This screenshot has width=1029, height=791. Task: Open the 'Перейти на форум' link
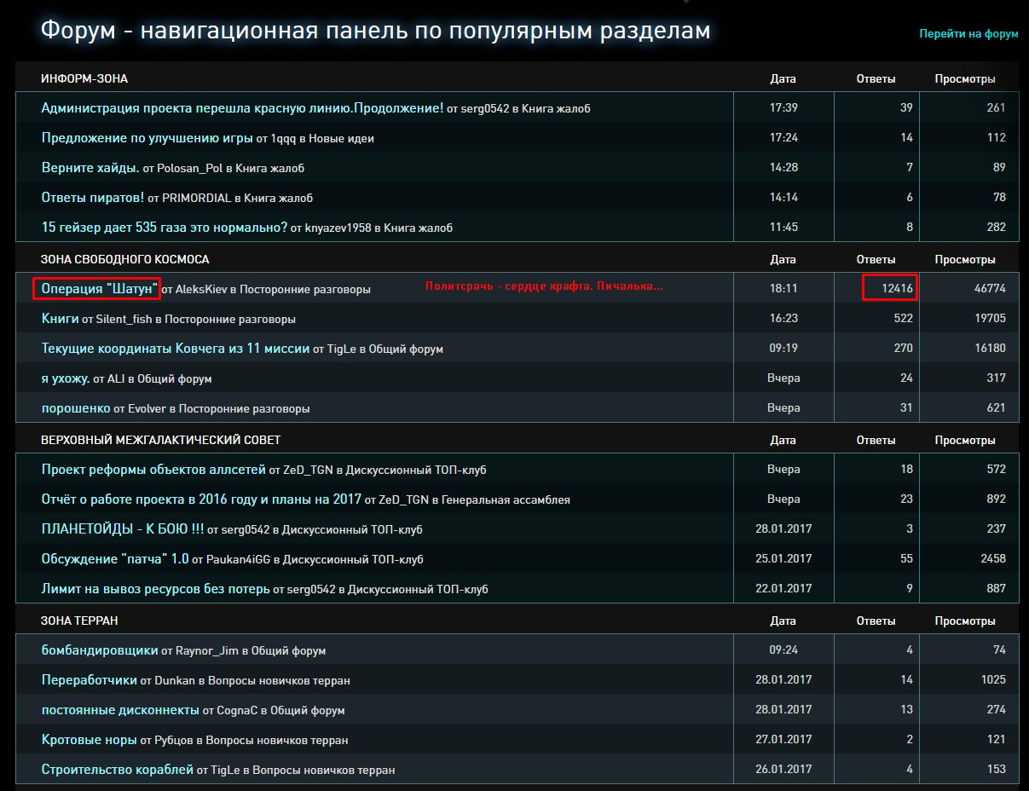point(968,34)
